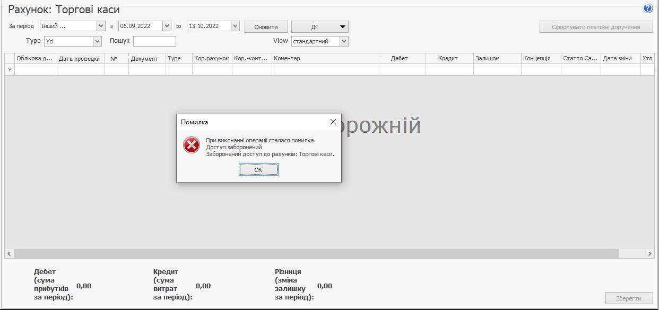659x310 pixels.
Task: Expand the Type filter combo box
Action: tap(97, 41)
